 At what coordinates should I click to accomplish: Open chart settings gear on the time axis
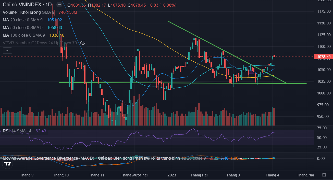(324, 175)
